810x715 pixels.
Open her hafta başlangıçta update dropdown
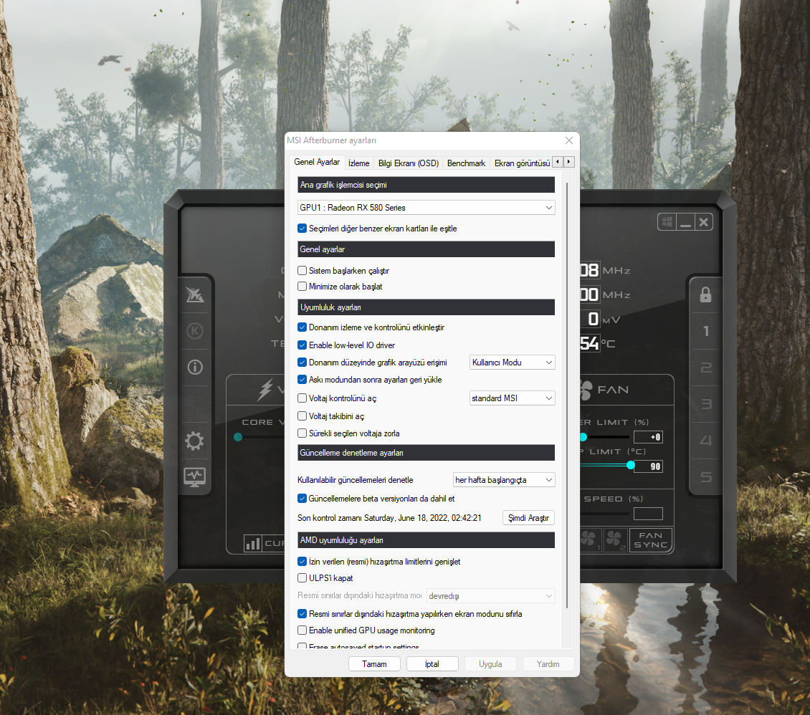(x=504, y=479)
